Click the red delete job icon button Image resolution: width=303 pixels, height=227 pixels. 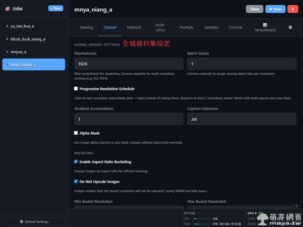pyautogui.click(x=292, y=9)
